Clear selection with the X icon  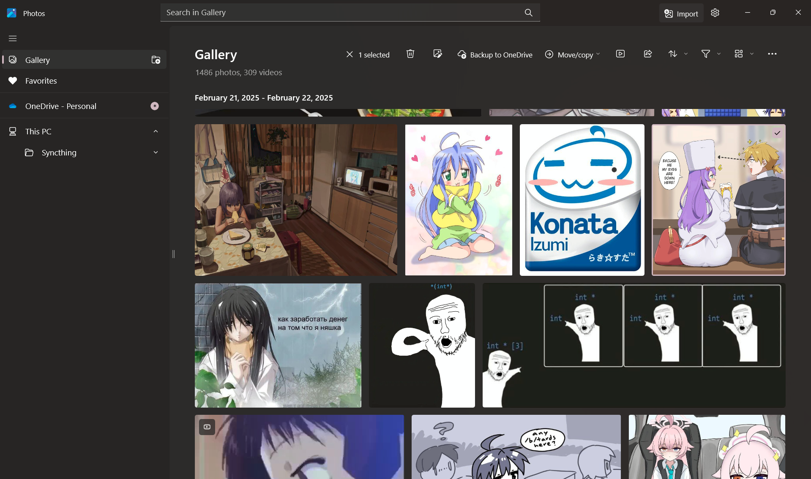point(350,54)
